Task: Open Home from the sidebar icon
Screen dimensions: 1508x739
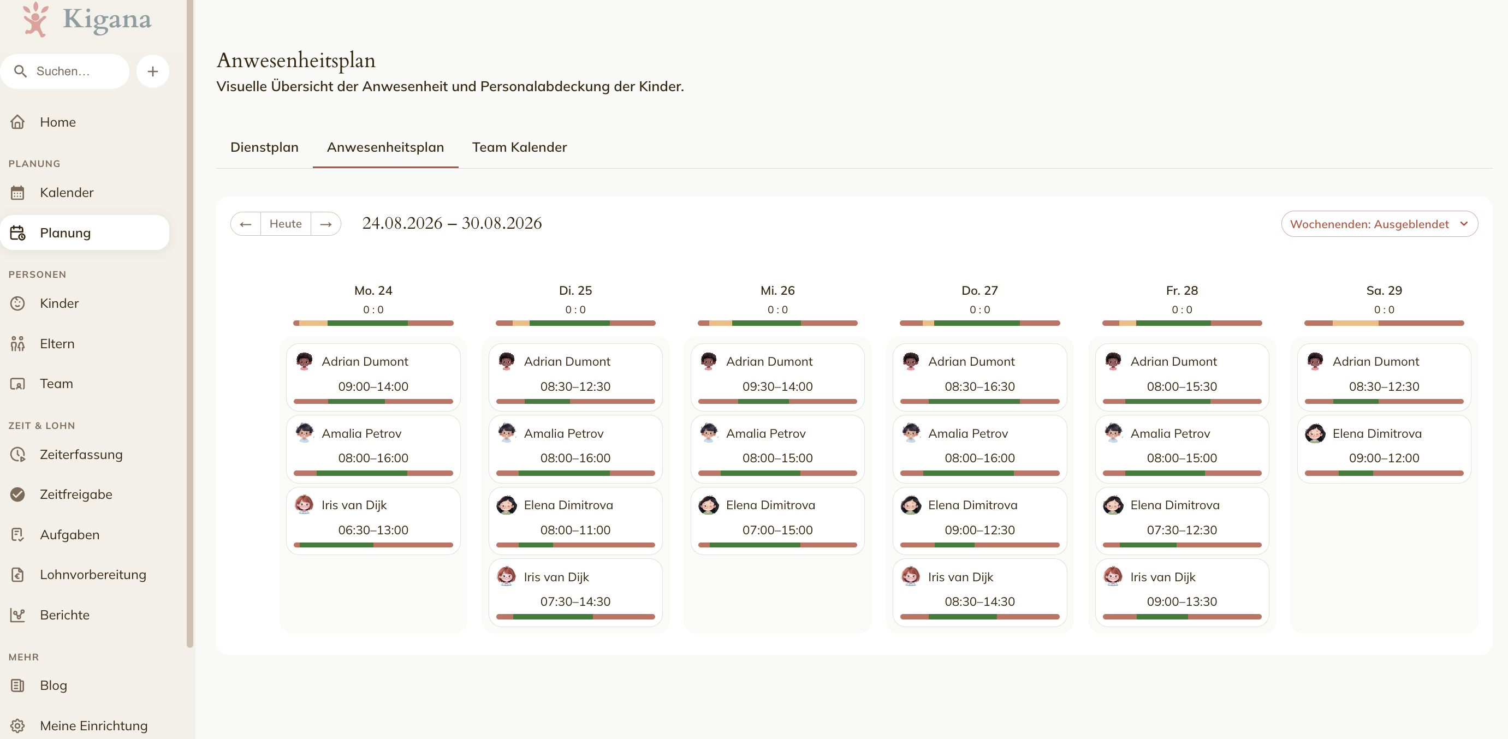Action: 17,122
